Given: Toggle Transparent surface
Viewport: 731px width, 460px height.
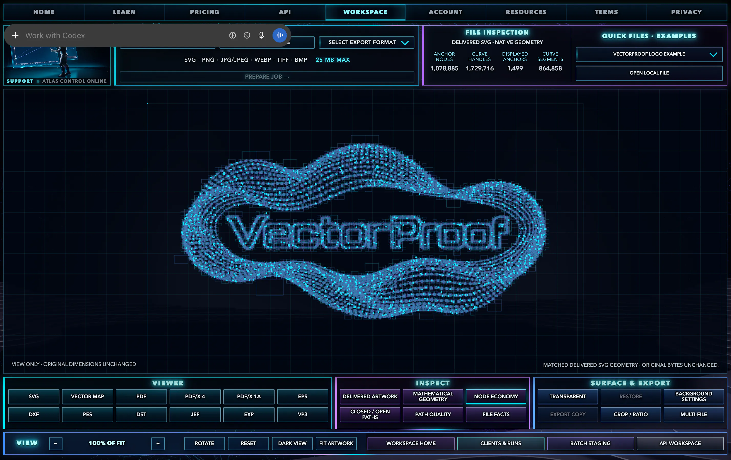Looking at the screenshot, I should [568, 396].
